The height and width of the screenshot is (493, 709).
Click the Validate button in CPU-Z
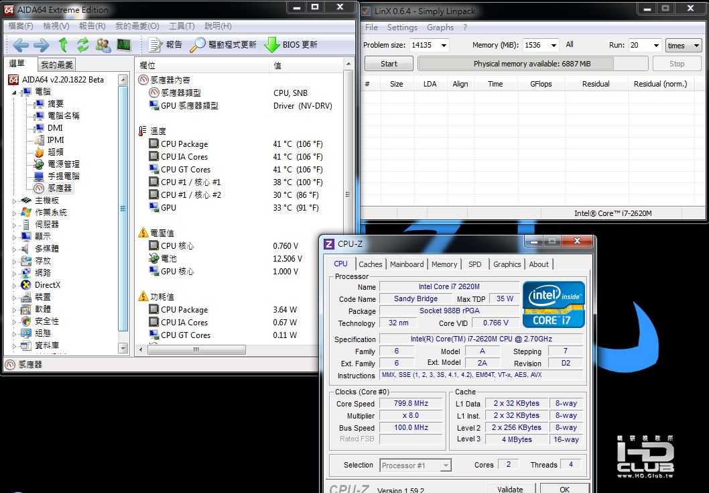(x=510, y=488)
